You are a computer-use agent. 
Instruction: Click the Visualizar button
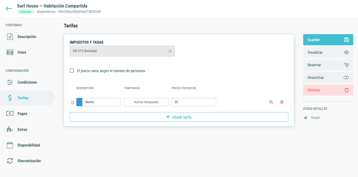click(x=328, y=52)
